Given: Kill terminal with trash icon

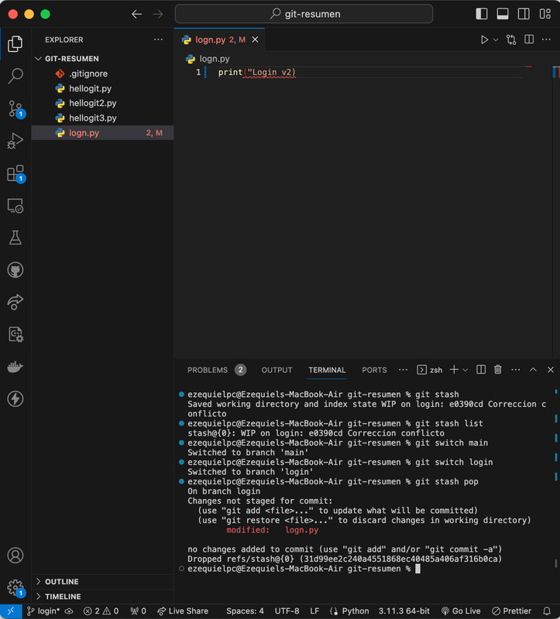Looking at the screenshot, I should [498, 370].
